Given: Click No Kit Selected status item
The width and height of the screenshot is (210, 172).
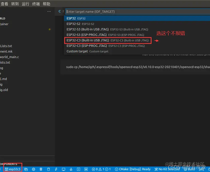Looking at the screenshot, I should point(167,169).
